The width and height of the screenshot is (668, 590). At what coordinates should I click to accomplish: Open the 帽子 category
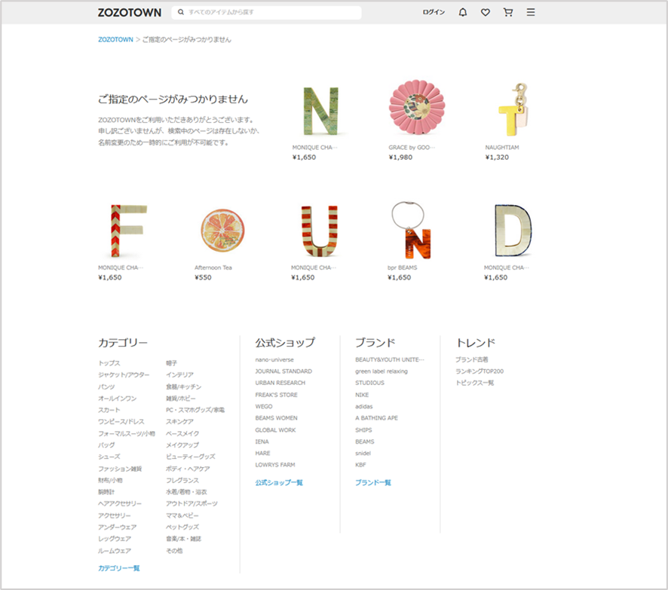click(x=171, y=363)
